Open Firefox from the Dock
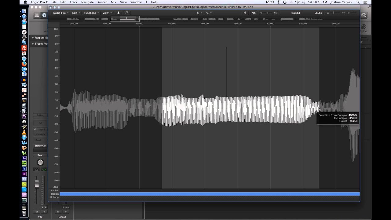Viewport: 391px width, 220px height. [24, 64]
